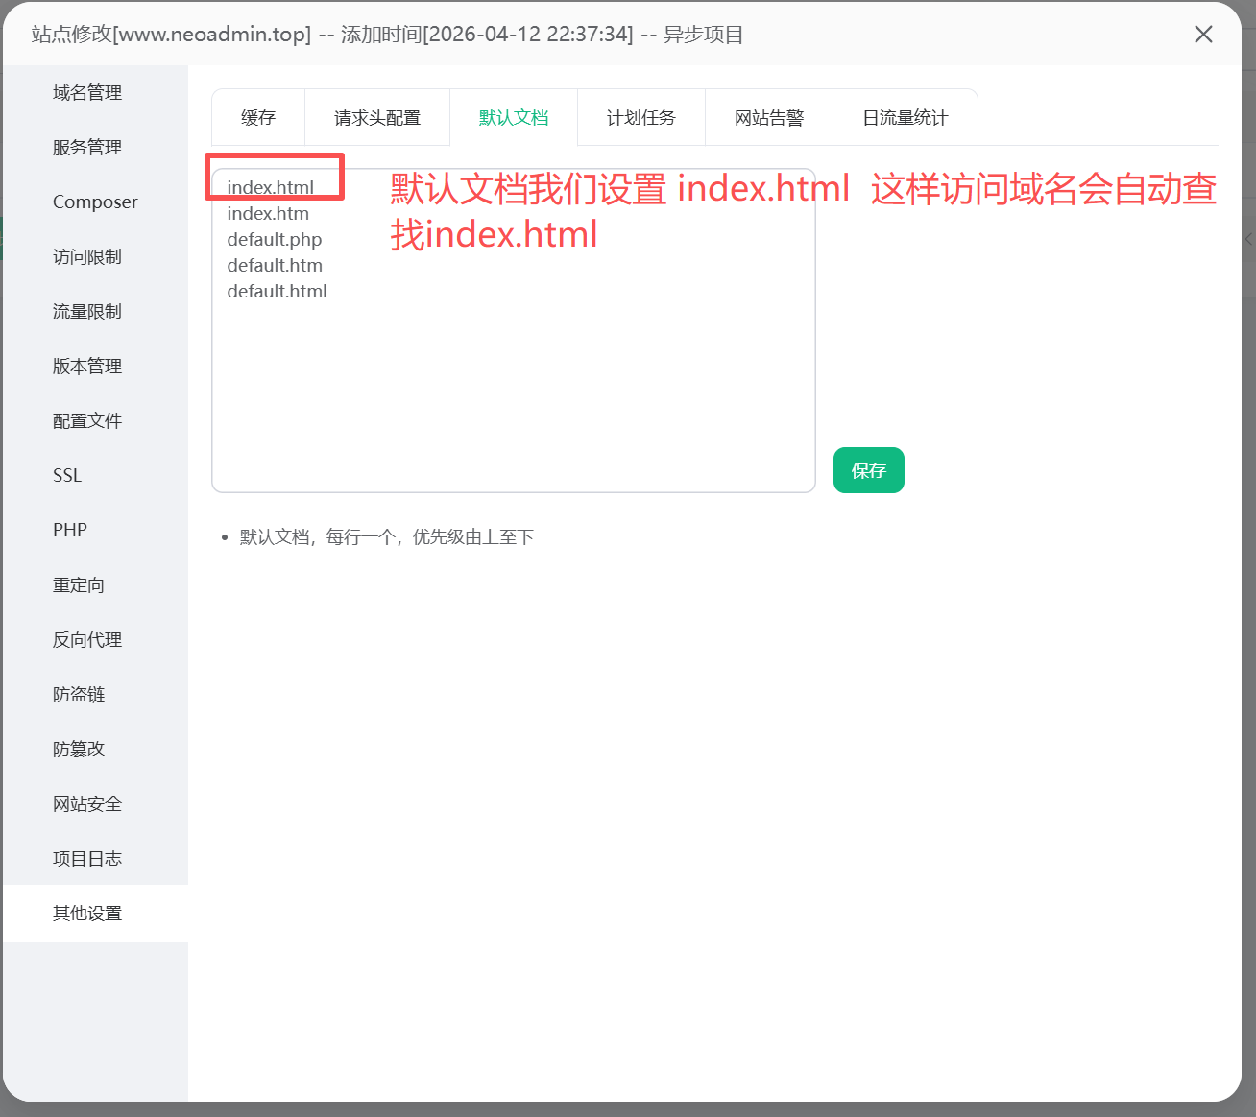Image resolution: width=1256 pixels, height=1117 pixels.
Task: View the 日流量统计 tab
Action: click(905, 118)
